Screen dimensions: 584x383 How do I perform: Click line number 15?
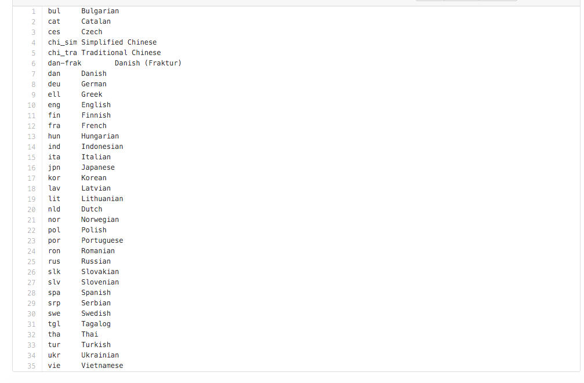point(32,158)
